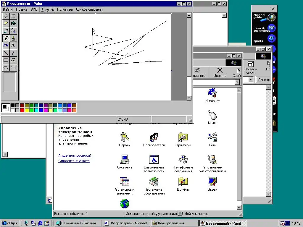
Task: Open the Экран control panel icon
Action: tap(212, 184)
